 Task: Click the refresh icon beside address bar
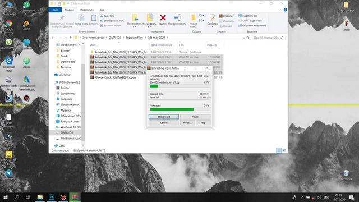pos(248,38)
